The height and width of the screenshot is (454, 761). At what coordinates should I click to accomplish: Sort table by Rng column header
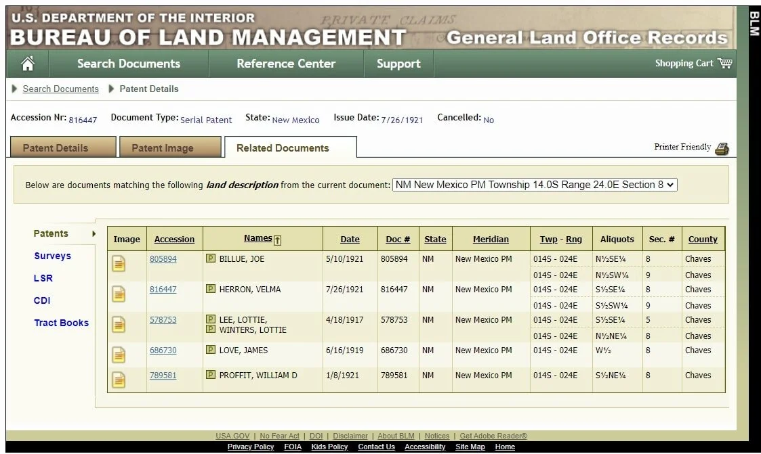click(x=574, y=240)
